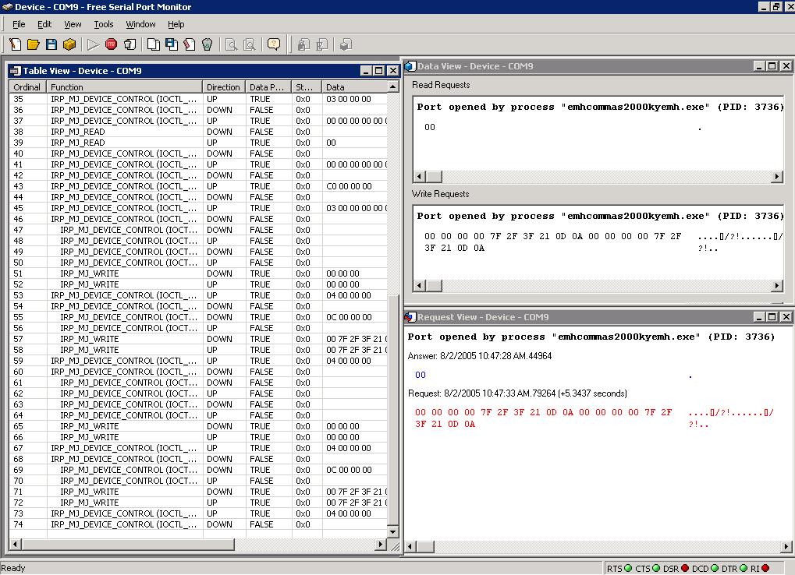This screenshot has width=795, height=575.
Task: Click the RI red status indicator
Action: pos(765,569)
